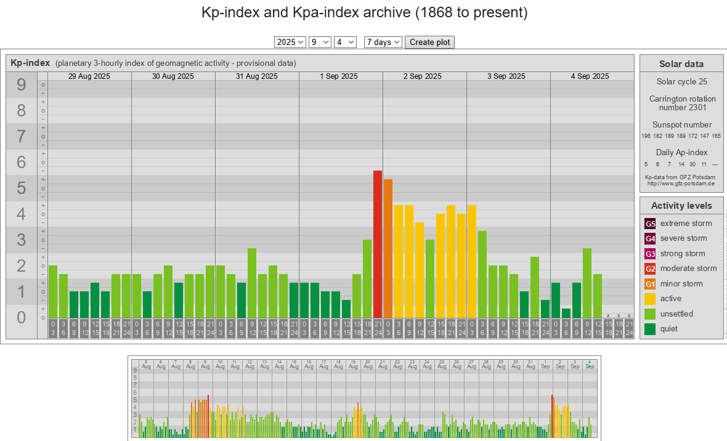This screenshot has width=727, height=441.
Task: Click the 'Solar data' panel heading
Action: tap(681, 64)
